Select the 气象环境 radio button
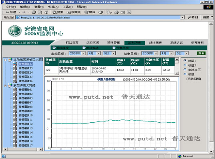215x159 pixels. 114,48
